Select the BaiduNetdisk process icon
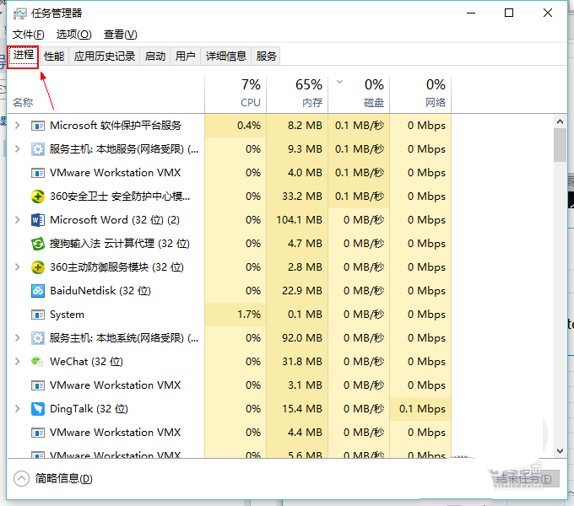574x506 pixels. click(x=38, y=291)
